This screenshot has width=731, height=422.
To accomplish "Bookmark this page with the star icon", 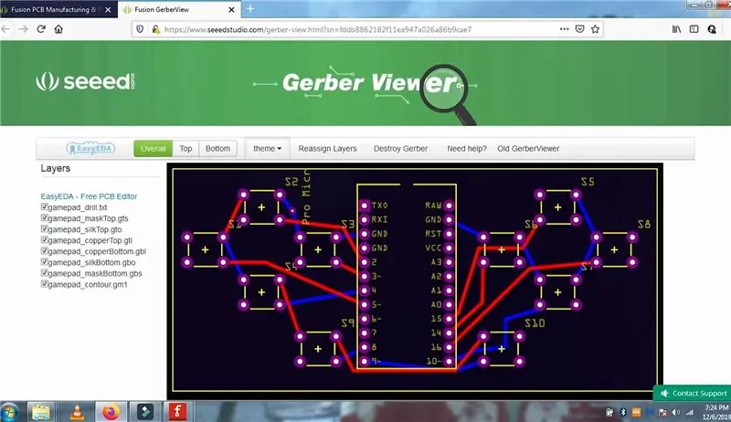I will coord(595,29).
